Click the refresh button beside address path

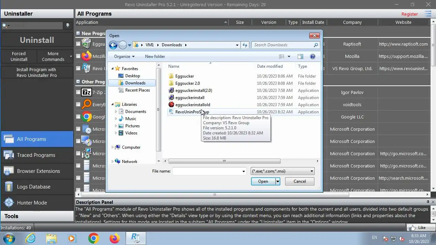(x=245, y=45)
